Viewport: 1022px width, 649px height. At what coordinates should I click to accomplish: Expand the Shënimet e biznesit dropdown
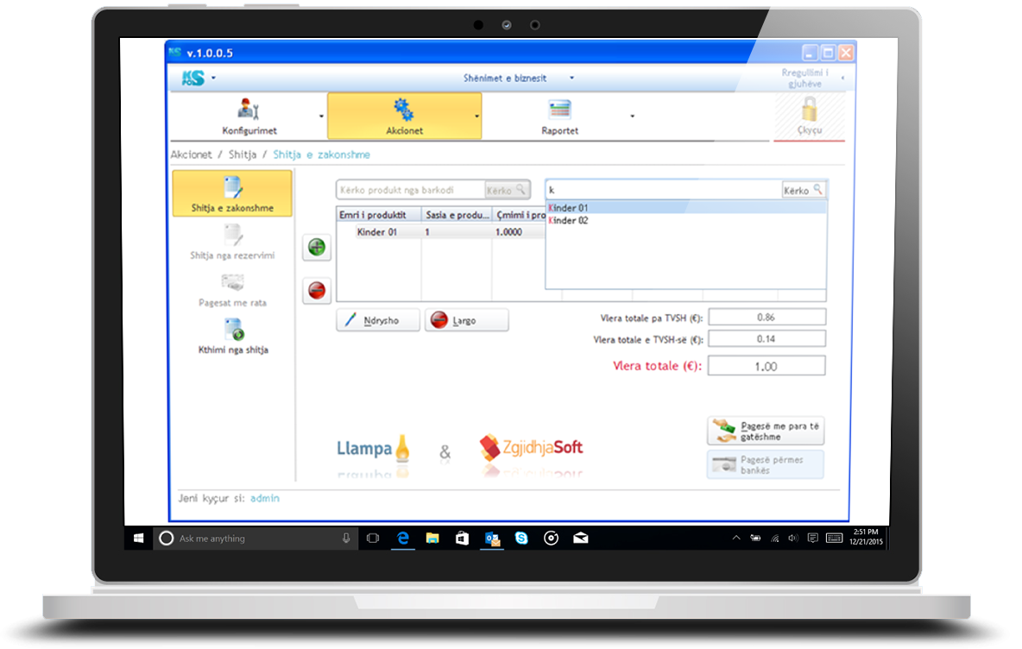[x=571, y=79]
